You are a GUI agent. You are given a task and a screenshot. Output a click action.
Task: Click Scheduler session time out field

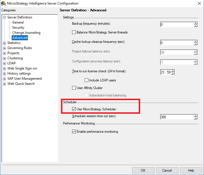click(177, 117)
